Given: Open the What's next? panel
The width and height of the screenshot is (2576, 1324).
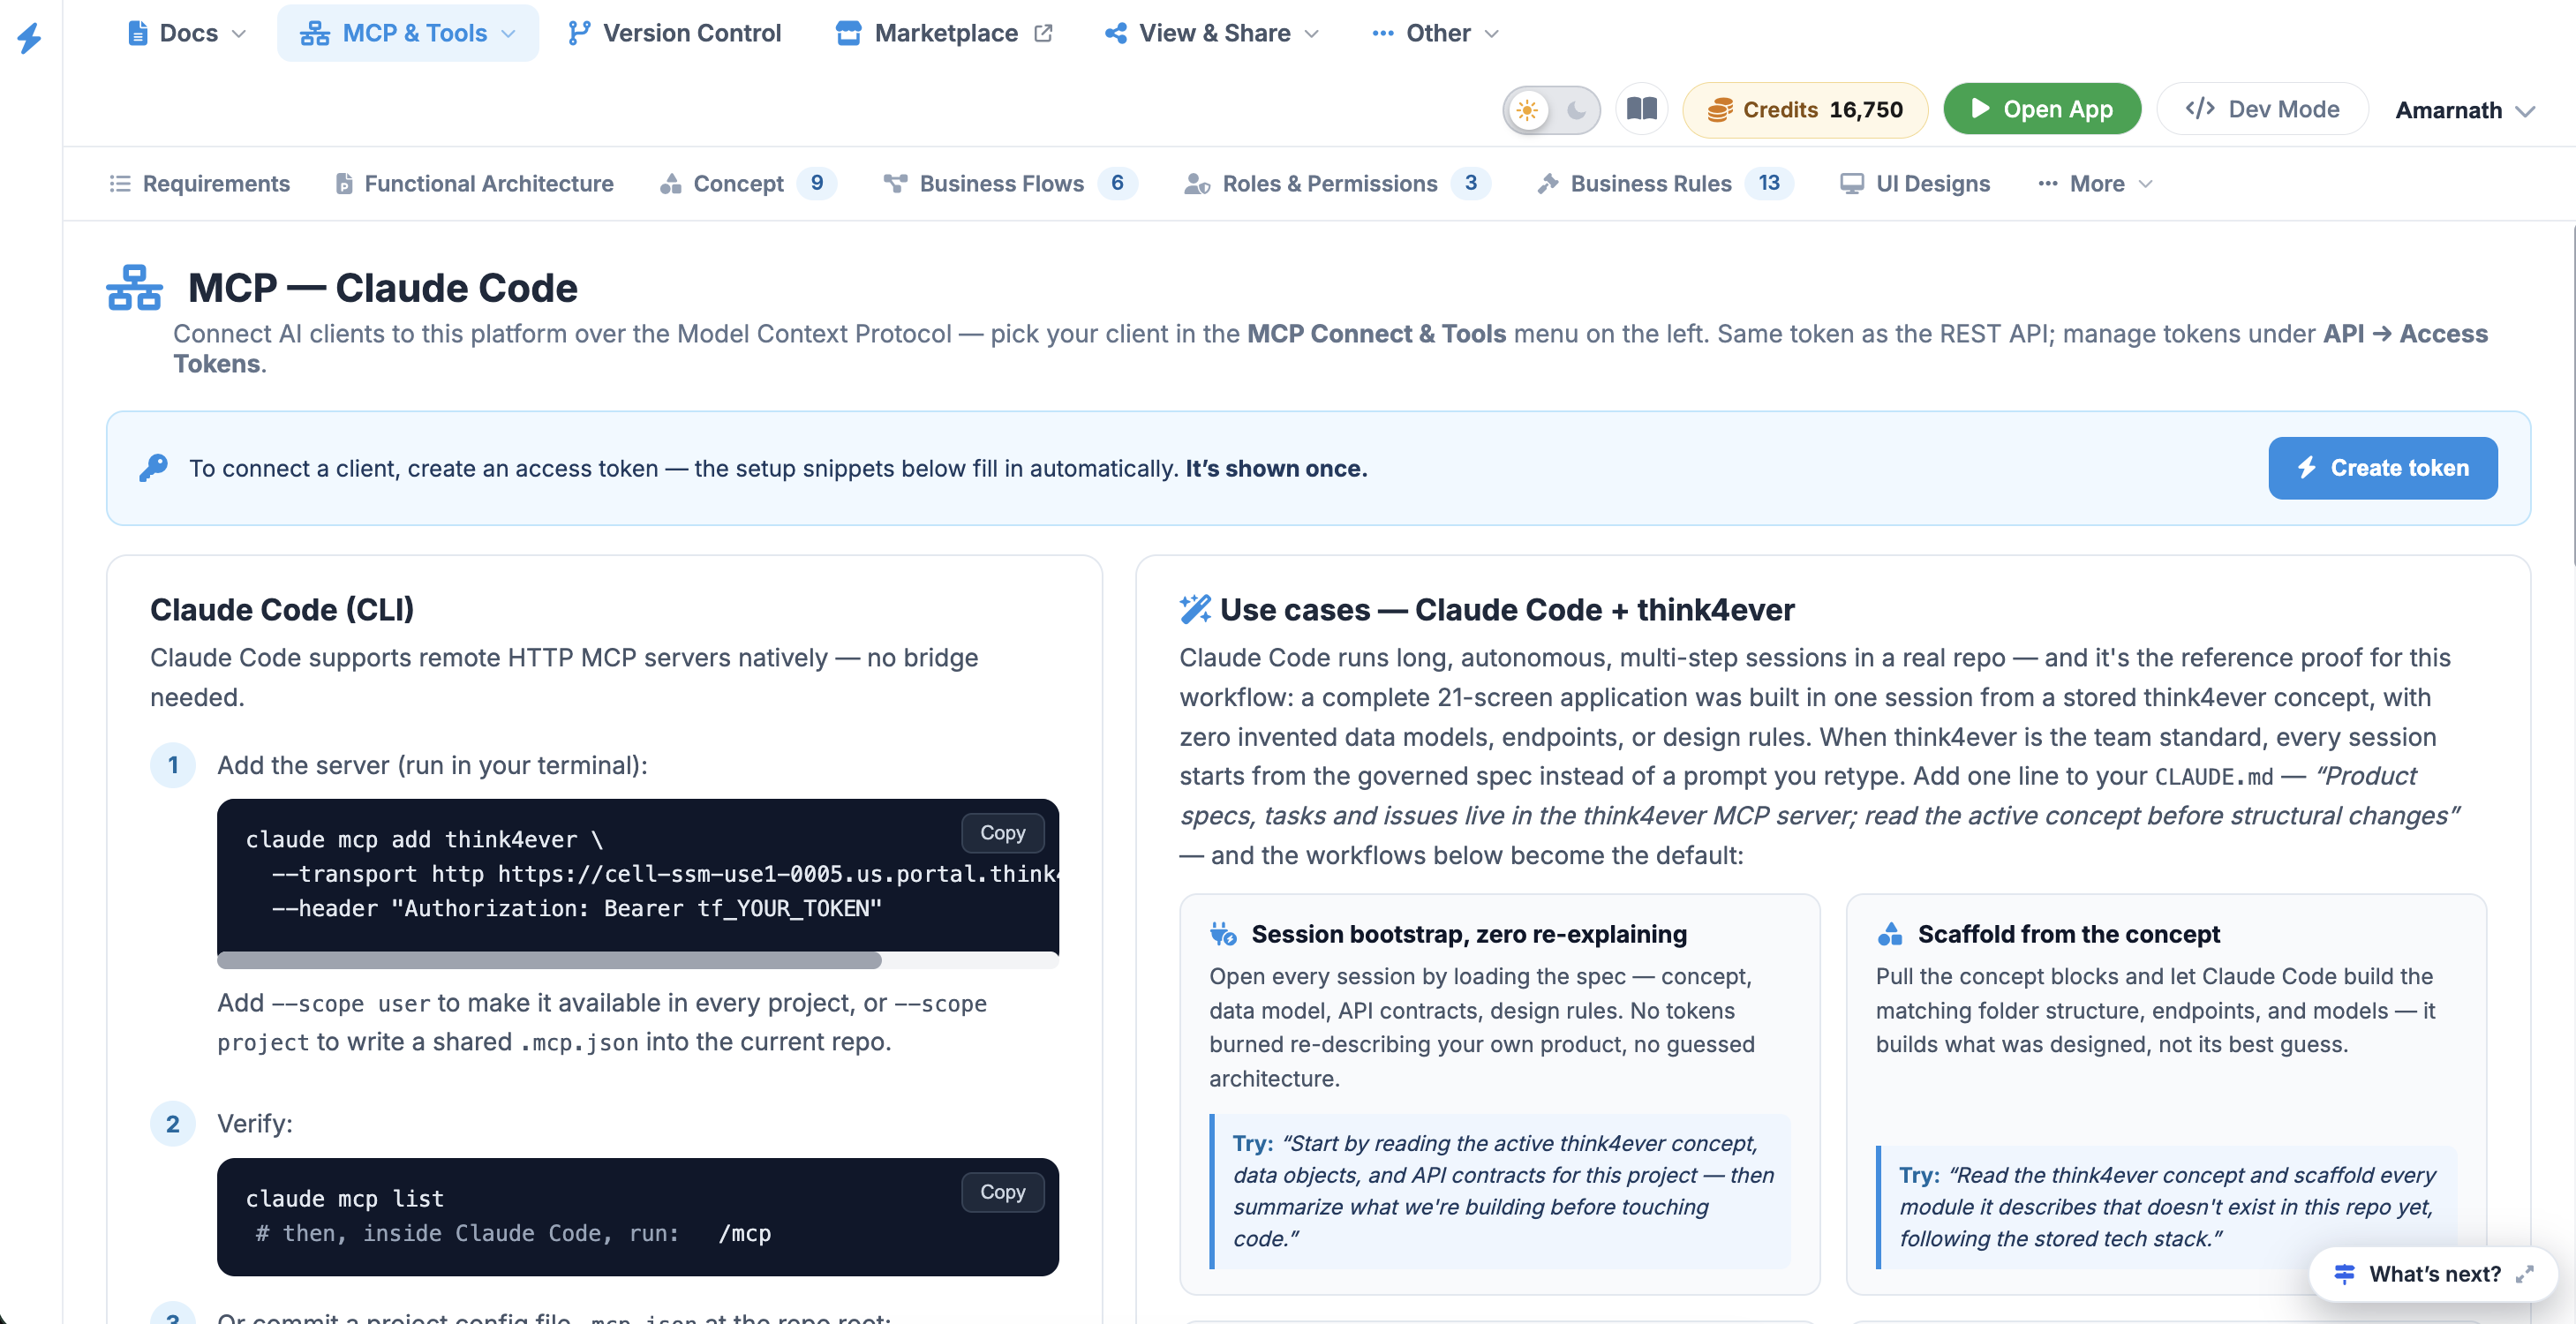Looking at the screenshot, I should [2432, 1274].
